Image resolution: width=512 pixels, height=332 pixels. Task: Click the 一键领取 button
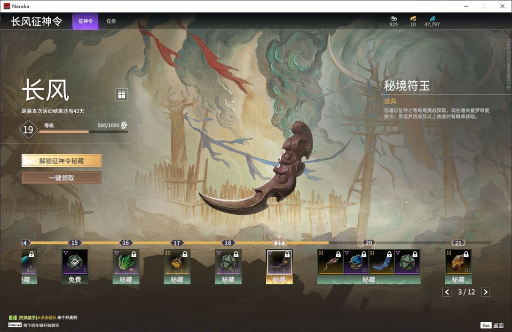coord(62,178)
